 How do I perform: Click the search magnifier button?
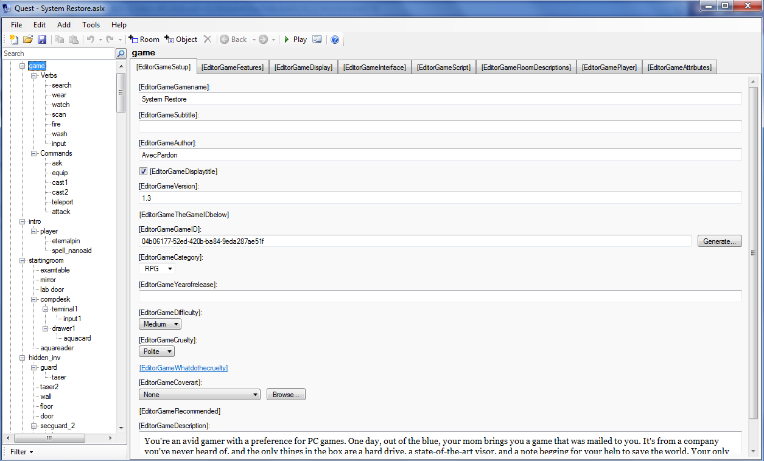[121, 54]
